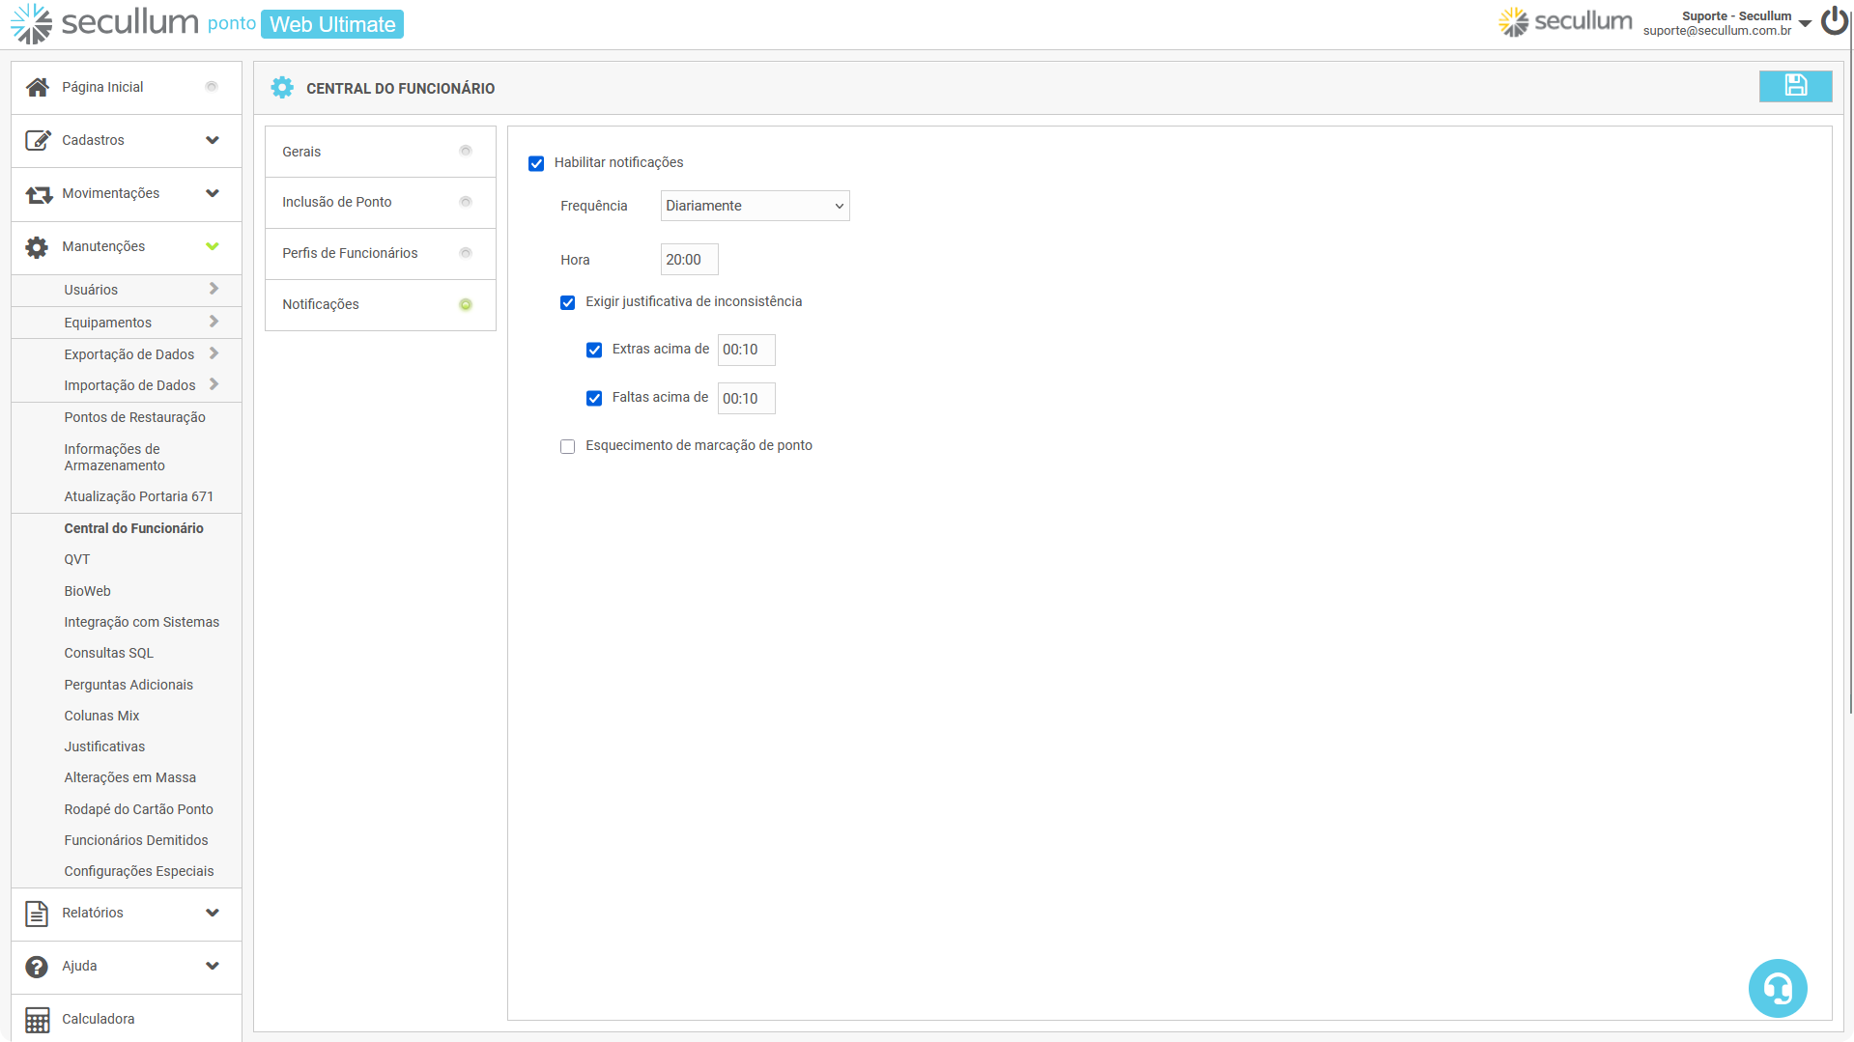
Task: Click the Calculadora calculator icon
Action: pyautogui.click(x=37, y=1020)
